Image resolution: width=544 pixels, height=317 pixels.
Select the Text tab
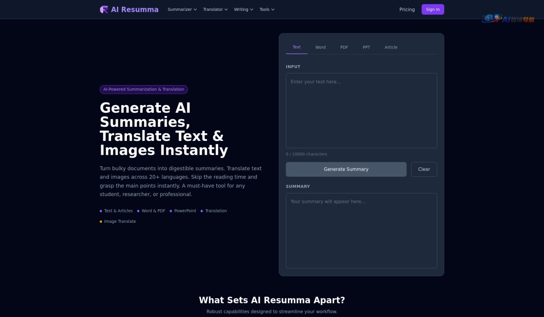(296, 47)
